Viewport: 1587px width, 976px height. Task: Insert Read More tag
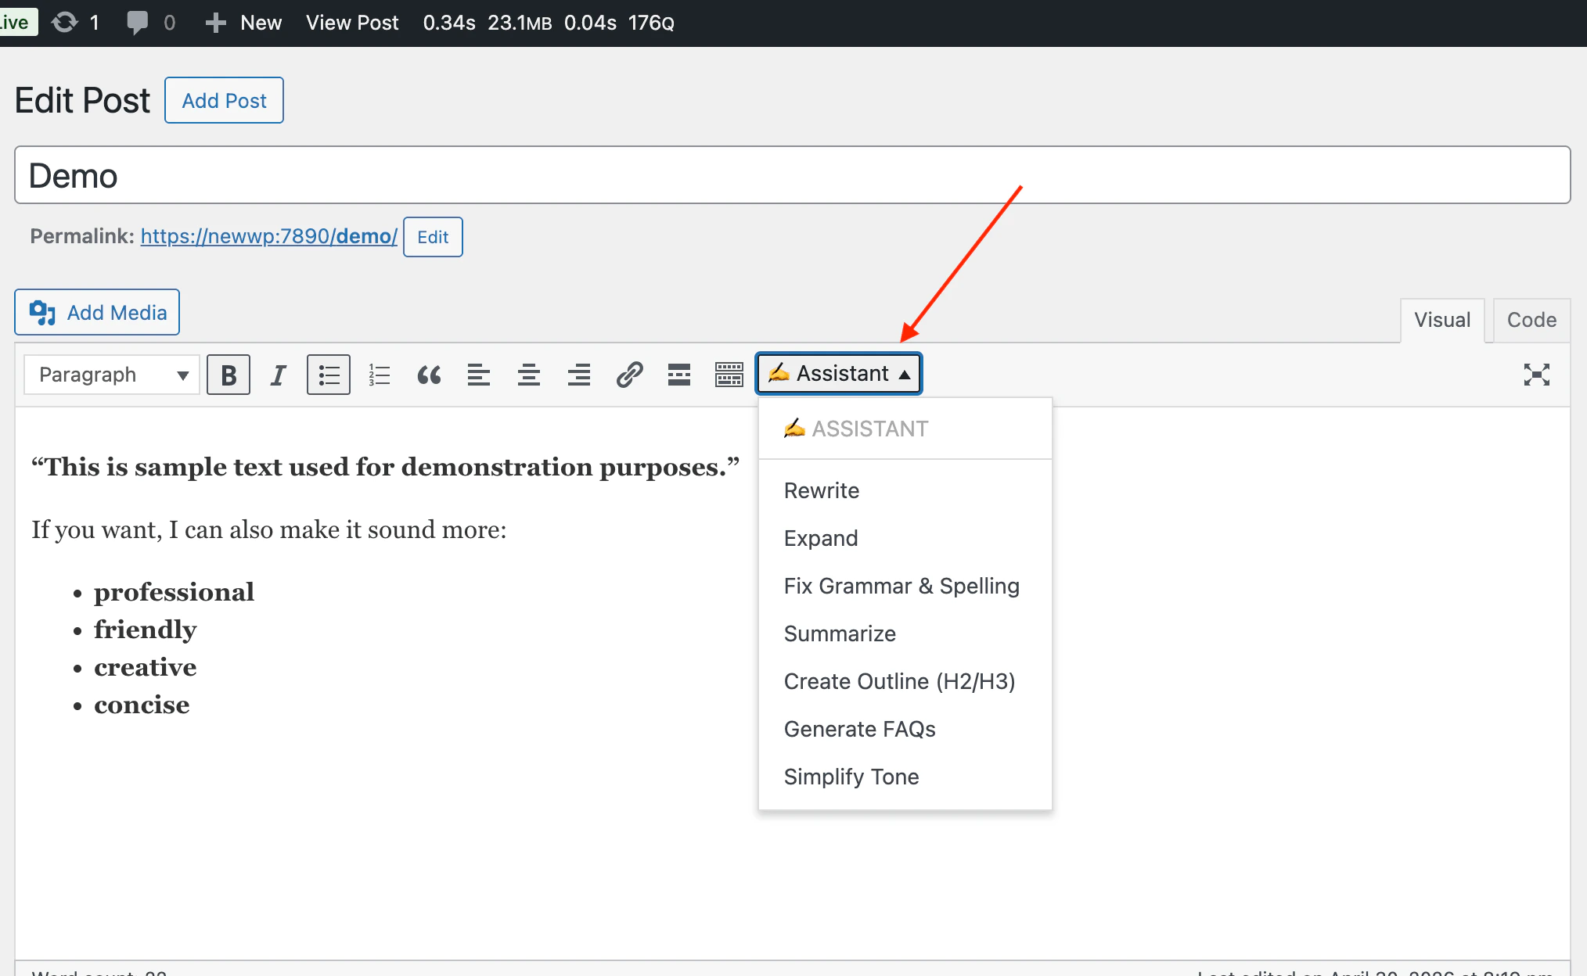pyautogui.click(x=679, y=375)
